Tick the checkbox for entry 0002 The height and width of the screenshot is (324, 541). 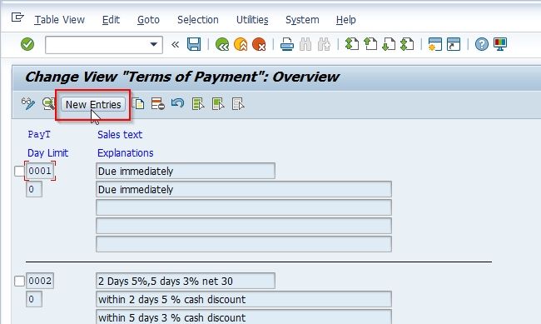coord(19,282)
